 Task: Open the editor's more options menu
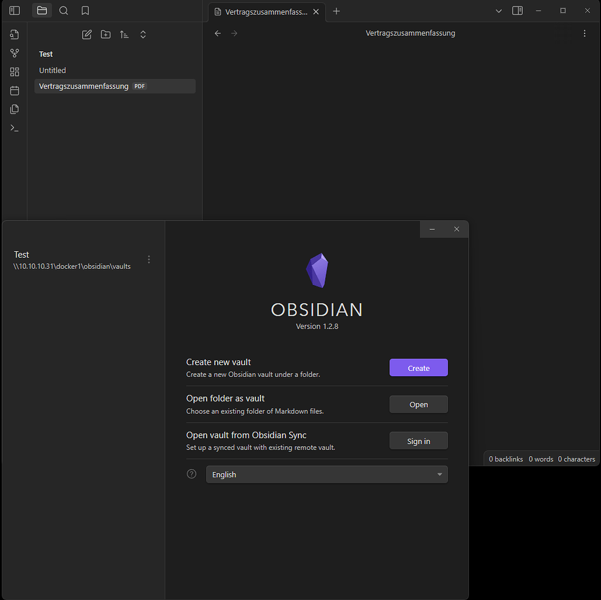[585, 33]
